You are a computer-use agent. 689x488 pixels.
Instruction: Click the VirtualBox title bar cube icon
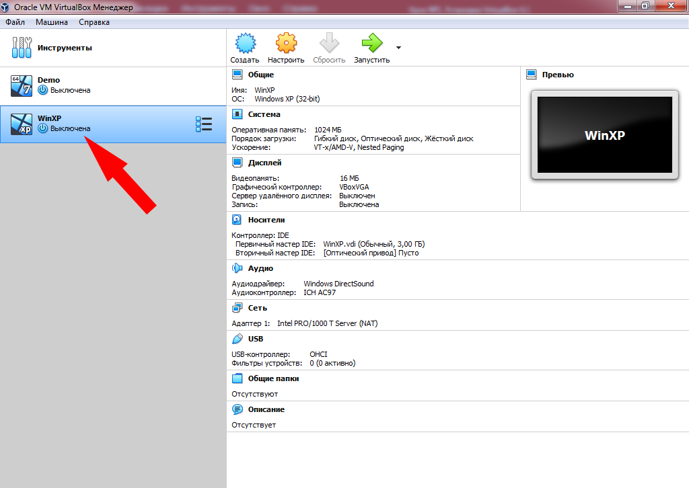(x=5, y=7)
